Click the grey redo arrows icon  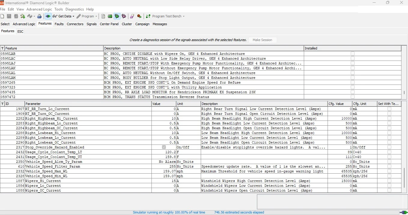coord(29,16)
